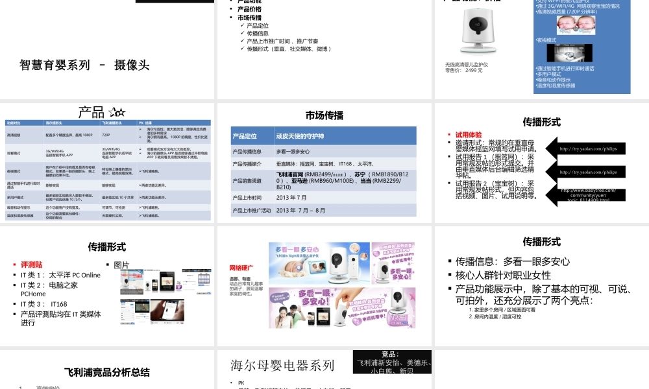
Task: Select the blue 产品定位 table header cell
Action: (x=244, y=136)
